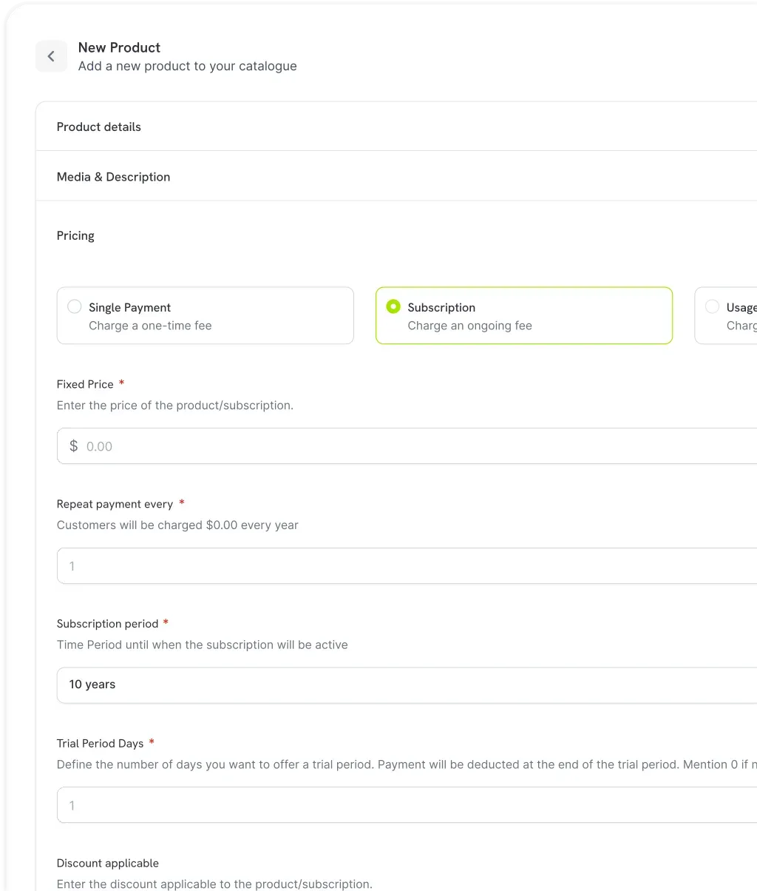Screen dimensions: 757x891
Task: Click the Subscription period label
Action: [107, 624]
